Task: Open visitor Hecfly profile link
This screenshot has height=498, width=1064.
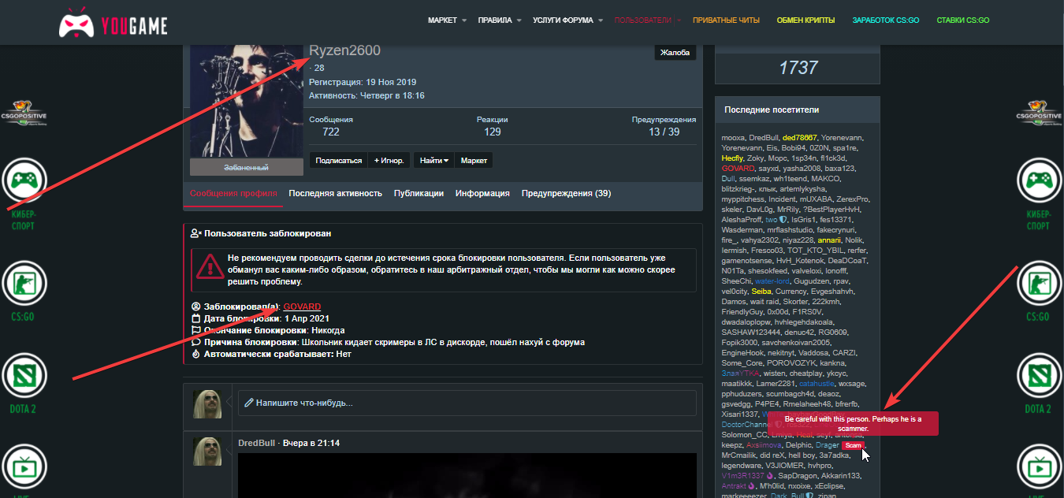Action: click(733, 158)
